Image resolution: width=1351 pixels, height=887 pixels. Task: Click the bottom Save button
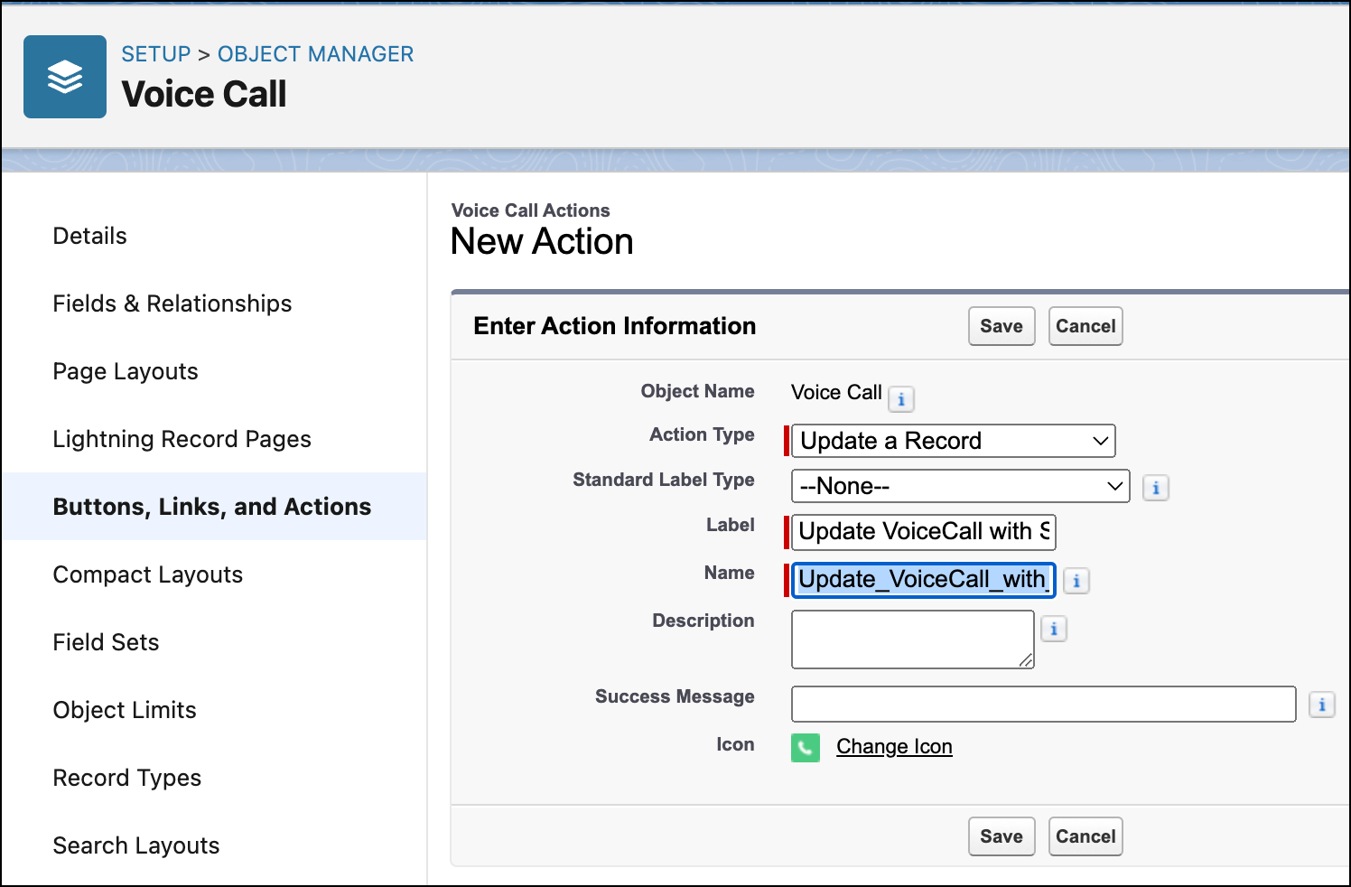[x=1002, y=836]
